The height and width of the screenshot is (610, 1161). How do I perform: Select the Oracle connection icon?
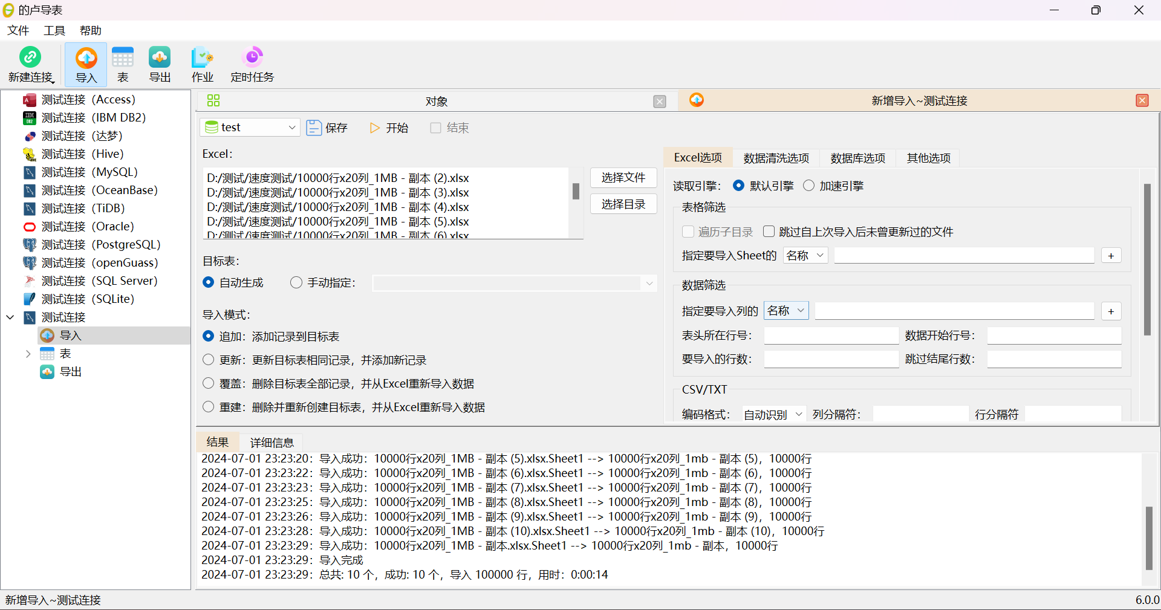(30, 227)
